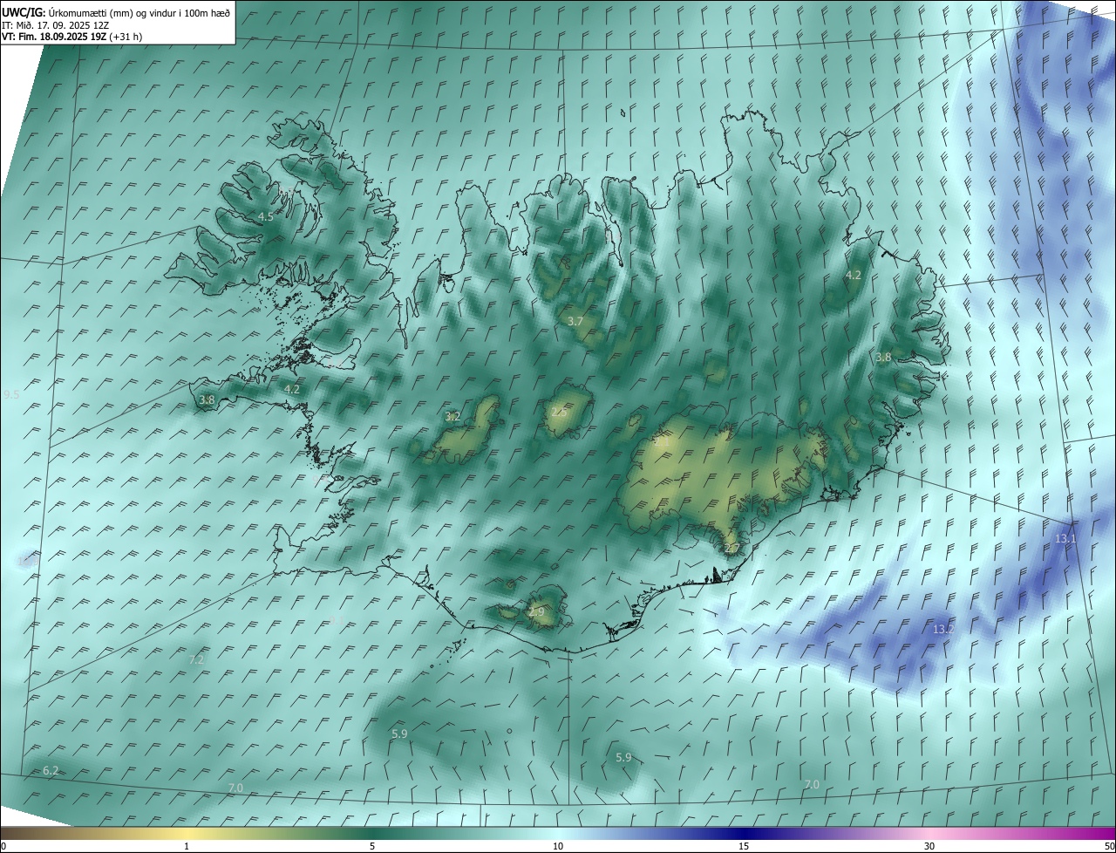Click the initial time line 'IT: Mið. 17. 09. 2025 12Z'
Screen dimensions: 1116x853
point(55,25)
